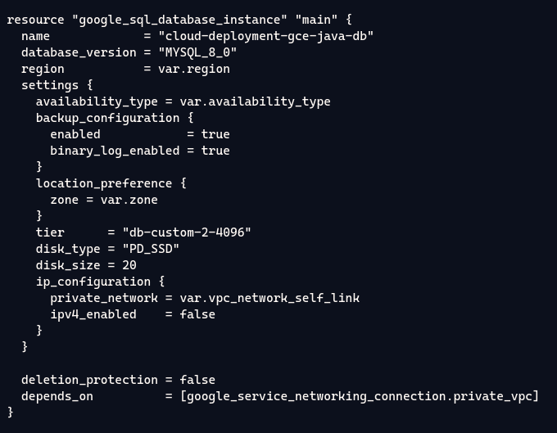Click the "cloud-deployment-gce-java-db" name value
The height and width of the screenshot is (433, 557).
[x=265, y=36]
